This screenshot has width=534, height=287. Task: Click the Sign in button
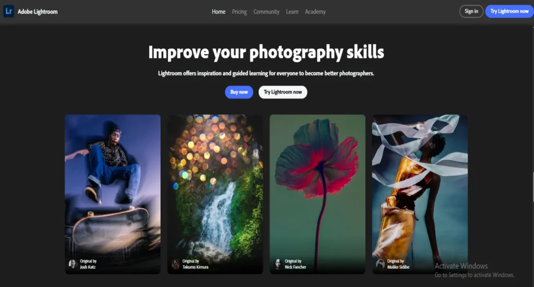tap(471, 11)
